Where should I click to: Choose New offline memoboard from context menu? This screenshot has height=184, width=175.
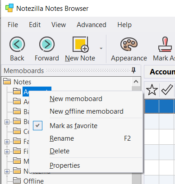[x=87, y=111]
